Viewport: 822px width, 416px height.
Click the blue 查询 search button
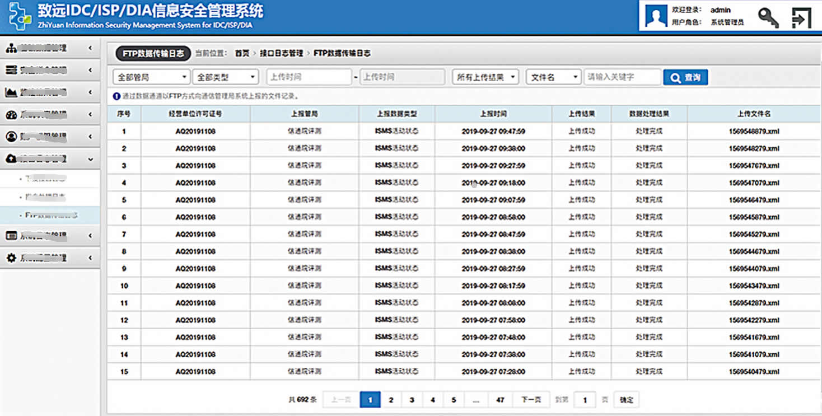[x=685, y=77]
